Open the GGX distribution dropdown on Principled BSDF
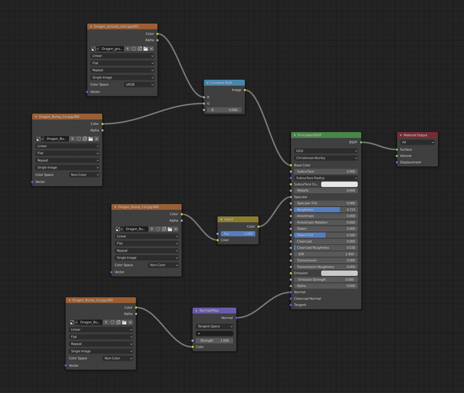The width and height of the screenshot is (464, 393). click(x=326, y=151)
